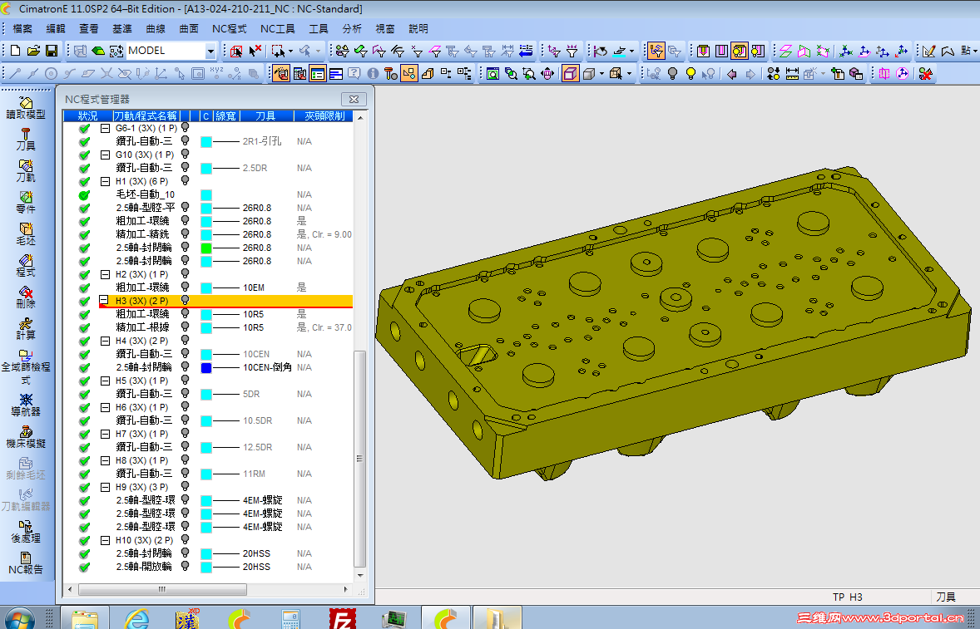980x629 pixels.
Task: Click the 後處理 sidebar icon
Action: [x=26, y=532]
